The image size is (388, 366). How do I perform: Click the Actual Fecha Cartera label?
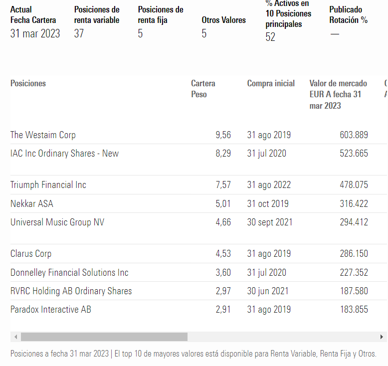[33, 15]
